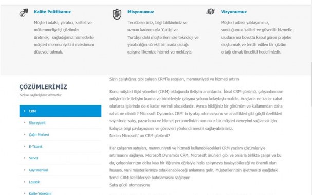The width and height of the screenshot is (312, 195).
Task: Select the CRM solution menu item
Action: [60, 111]
